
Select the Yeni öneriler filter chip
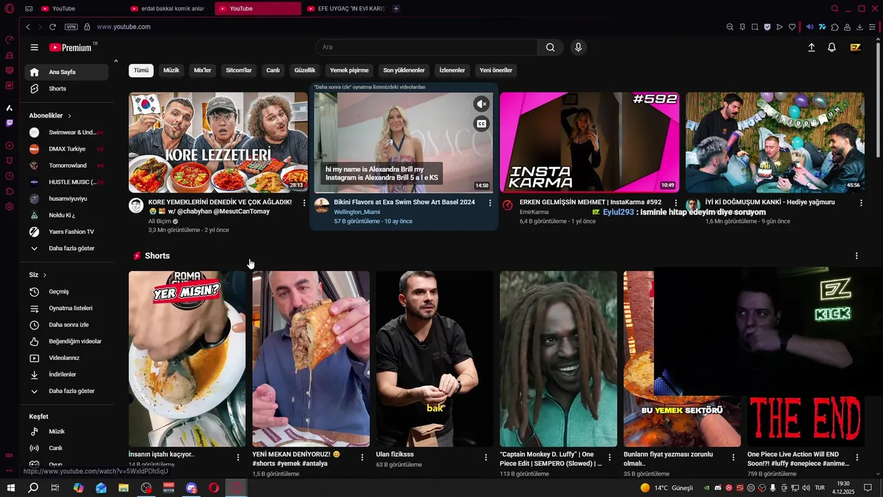coord(496,70)
